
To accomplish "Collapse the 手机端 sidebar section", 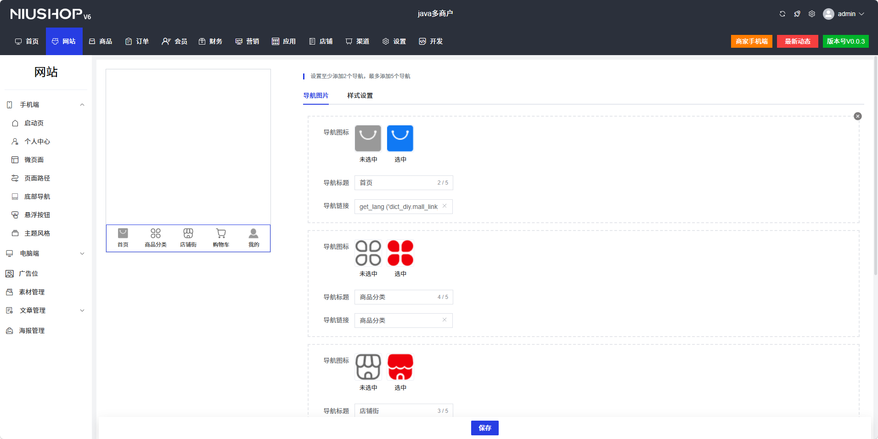I will 82,105.
